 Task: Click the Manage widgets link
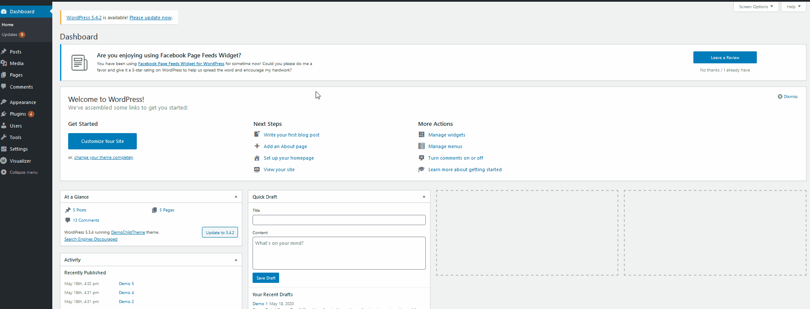point(447,135)
